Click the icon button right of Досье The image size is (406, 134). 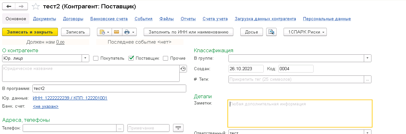point(271,32)
